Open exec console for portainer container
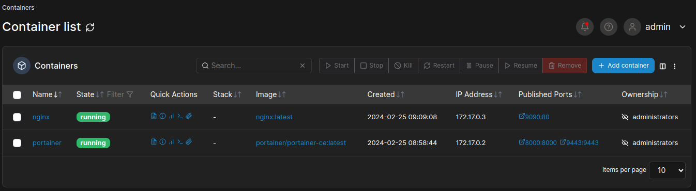 [x=180, y=141]
